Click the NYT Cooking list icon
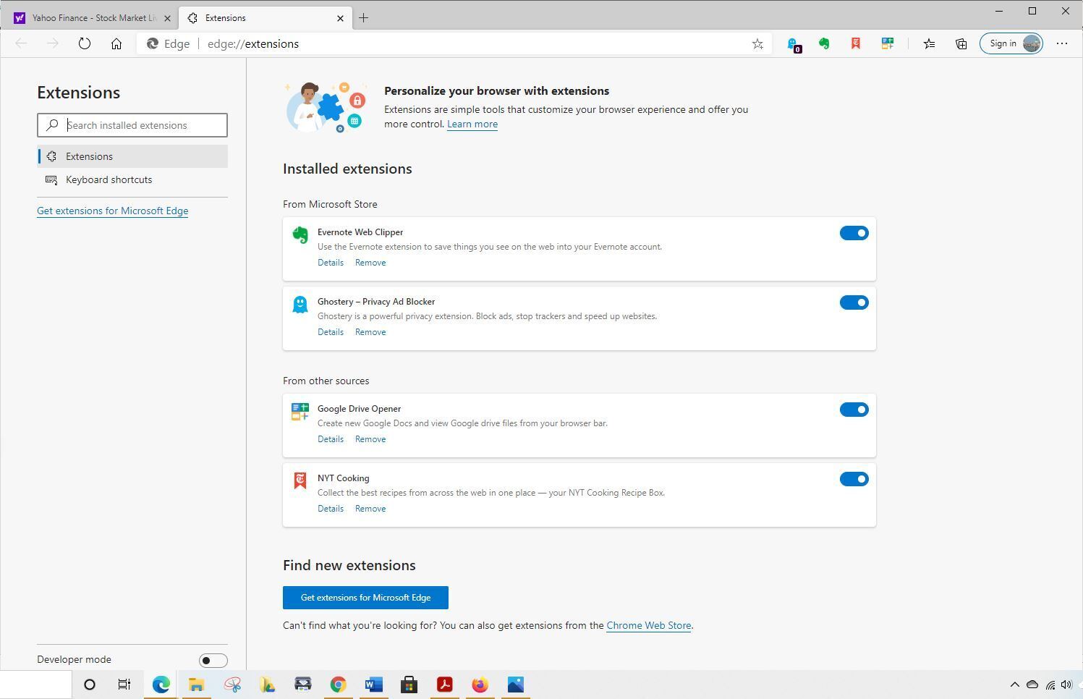This screenshot has height=699, width=1083. click(300, 481)
